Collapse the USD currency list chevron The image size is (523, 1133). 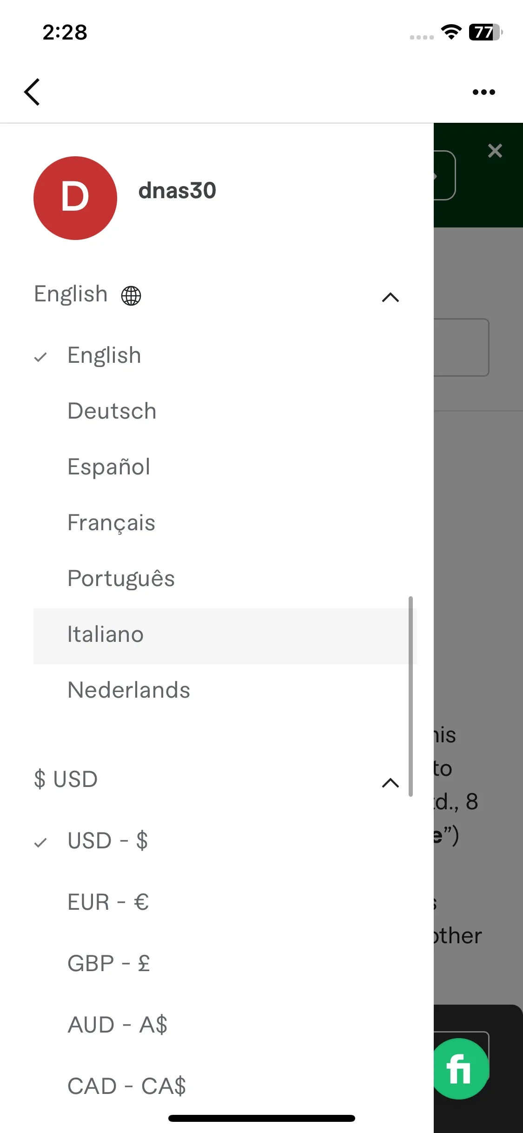coord(391,782)
